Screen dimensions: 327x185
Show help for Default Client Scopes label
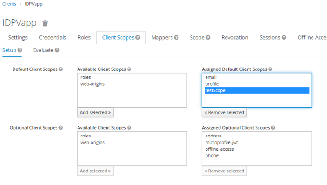click(x=61, y=69)
